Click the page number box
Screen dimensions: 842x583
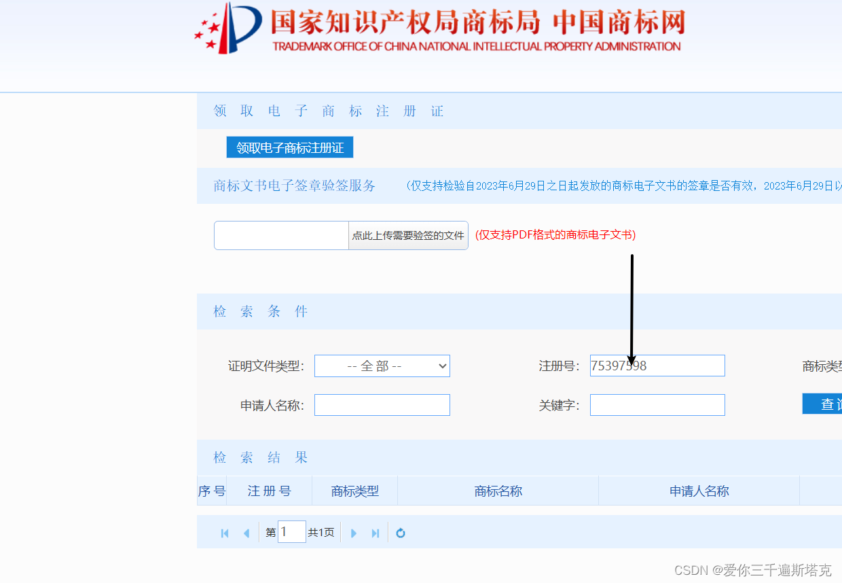pyautogui.click(x=292, y=532)
